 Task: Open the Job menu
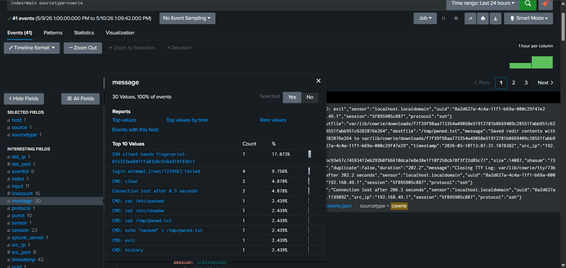tap(425, 18)
